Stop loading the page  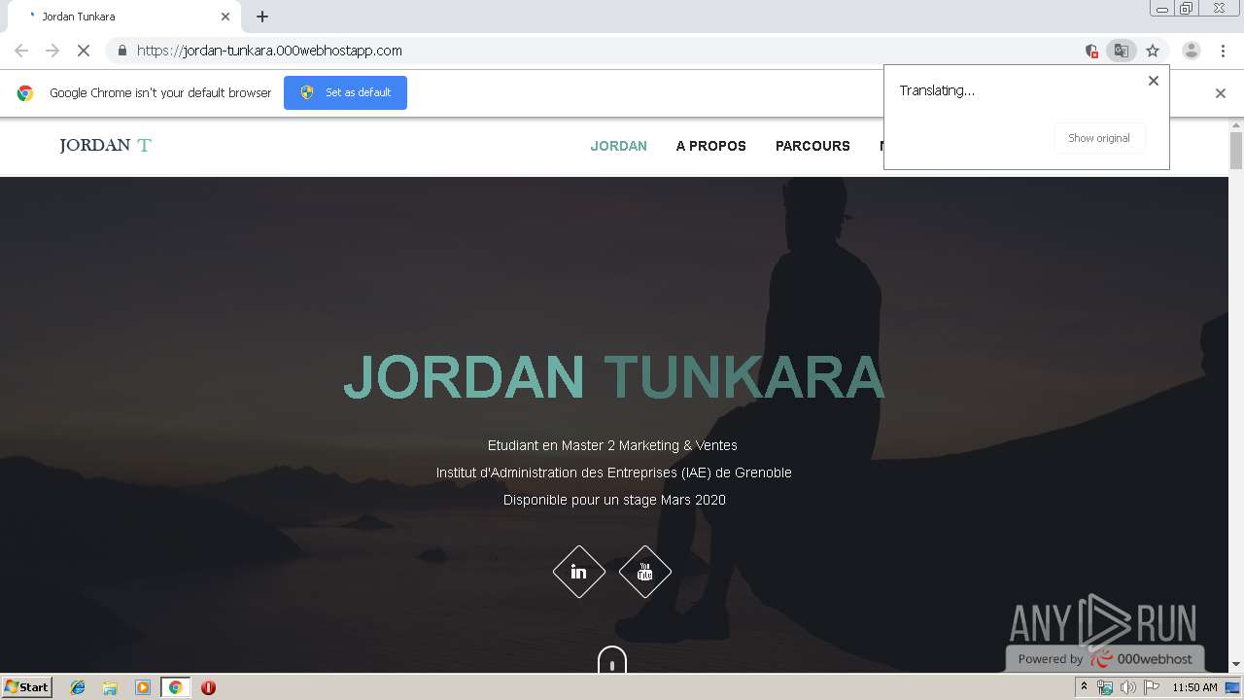pos(84,51)
